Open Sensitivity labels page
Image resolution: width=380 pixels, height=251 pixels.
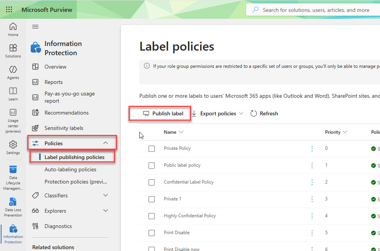point(64,128)
